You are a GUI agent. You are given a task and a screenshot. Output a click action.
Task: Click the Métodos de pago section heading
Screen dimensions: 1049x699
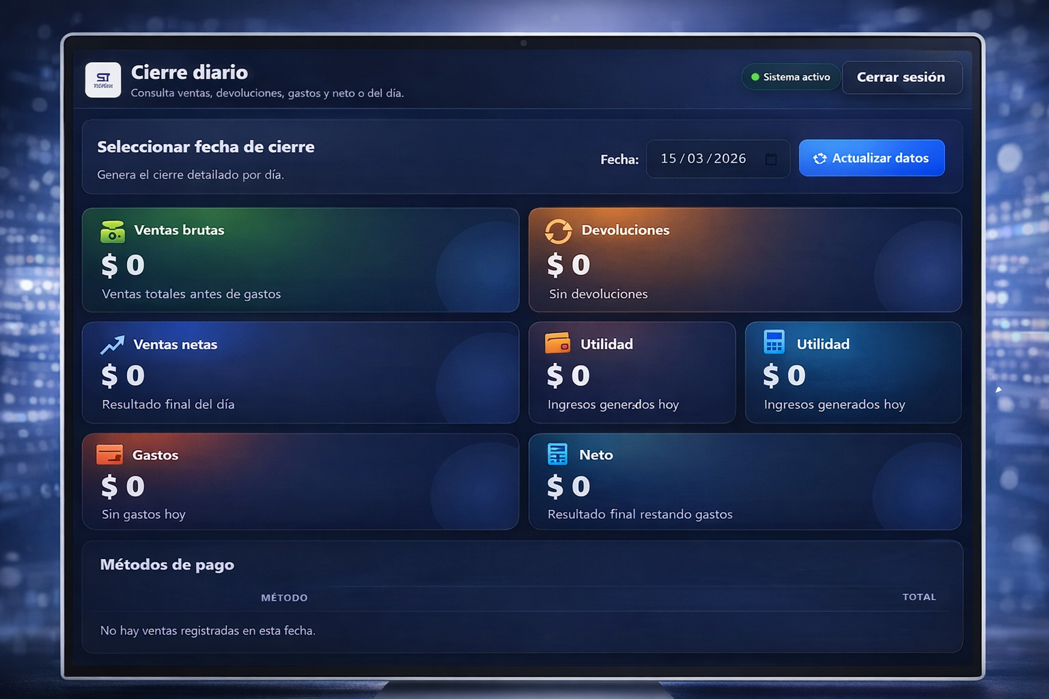[167, 565]
